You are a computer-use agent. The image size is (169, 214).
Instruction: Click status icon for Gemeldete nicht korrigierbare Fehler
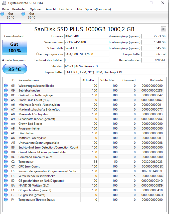tap(6, 152)
